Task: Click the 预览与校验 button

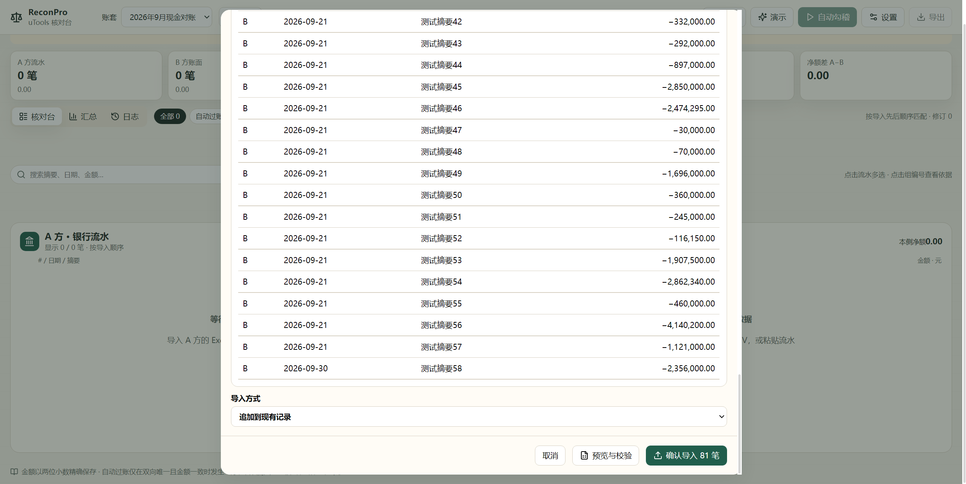Action: (x=605, y=455)
